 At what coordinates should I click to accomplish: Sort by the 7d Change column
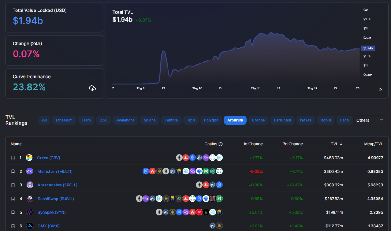point(293,144)
